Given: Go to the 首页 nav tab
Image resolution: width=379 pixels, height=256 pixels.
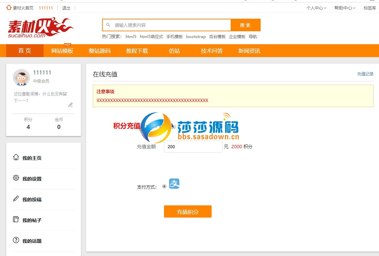Looking at the screenshot, I should pyautogui.click(x=24, y=51).
